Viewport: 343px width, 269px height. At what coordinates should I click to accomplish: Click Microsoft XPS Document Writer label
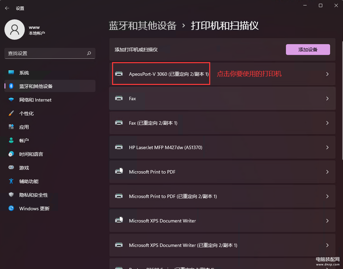162,221
